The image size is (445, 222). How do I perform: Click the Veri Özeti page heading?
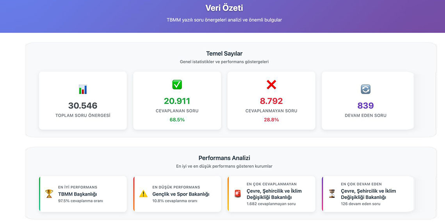pos(224,8)
